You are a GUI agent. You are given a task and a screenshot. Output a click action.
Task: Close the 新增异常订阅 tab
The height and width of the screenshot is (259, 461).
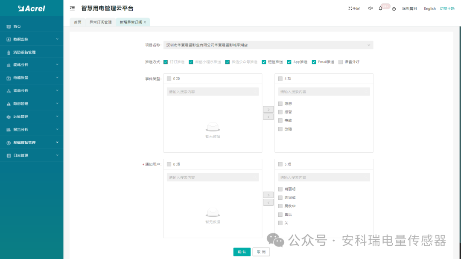click(145, 22)
